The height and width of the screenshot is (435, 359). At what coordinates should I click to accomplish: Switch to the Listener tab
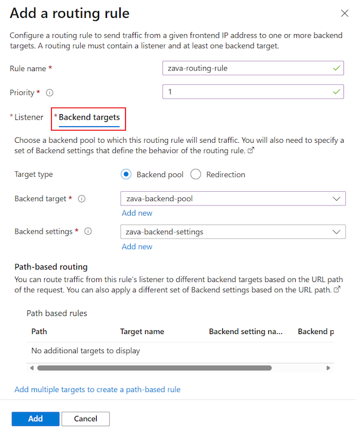click(x=29, y=117)
